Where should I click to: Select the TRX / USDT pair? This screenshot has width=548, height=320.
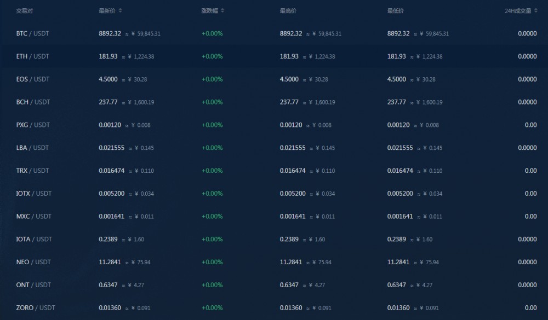point(33,171)
